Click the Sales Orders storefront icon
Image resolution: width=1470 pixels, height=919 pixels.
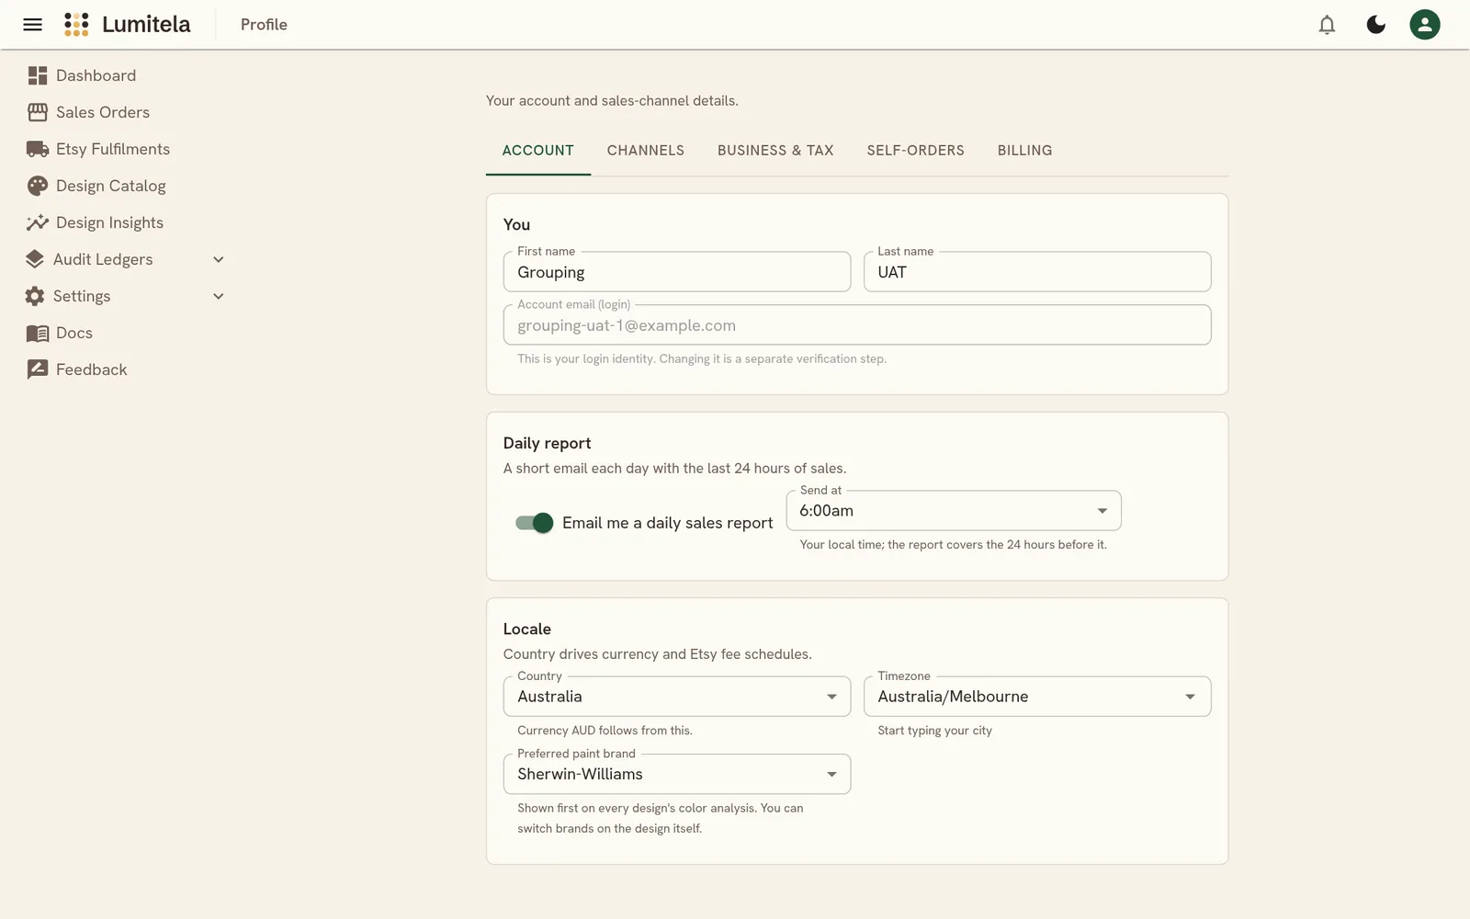(x=38, y=112)
